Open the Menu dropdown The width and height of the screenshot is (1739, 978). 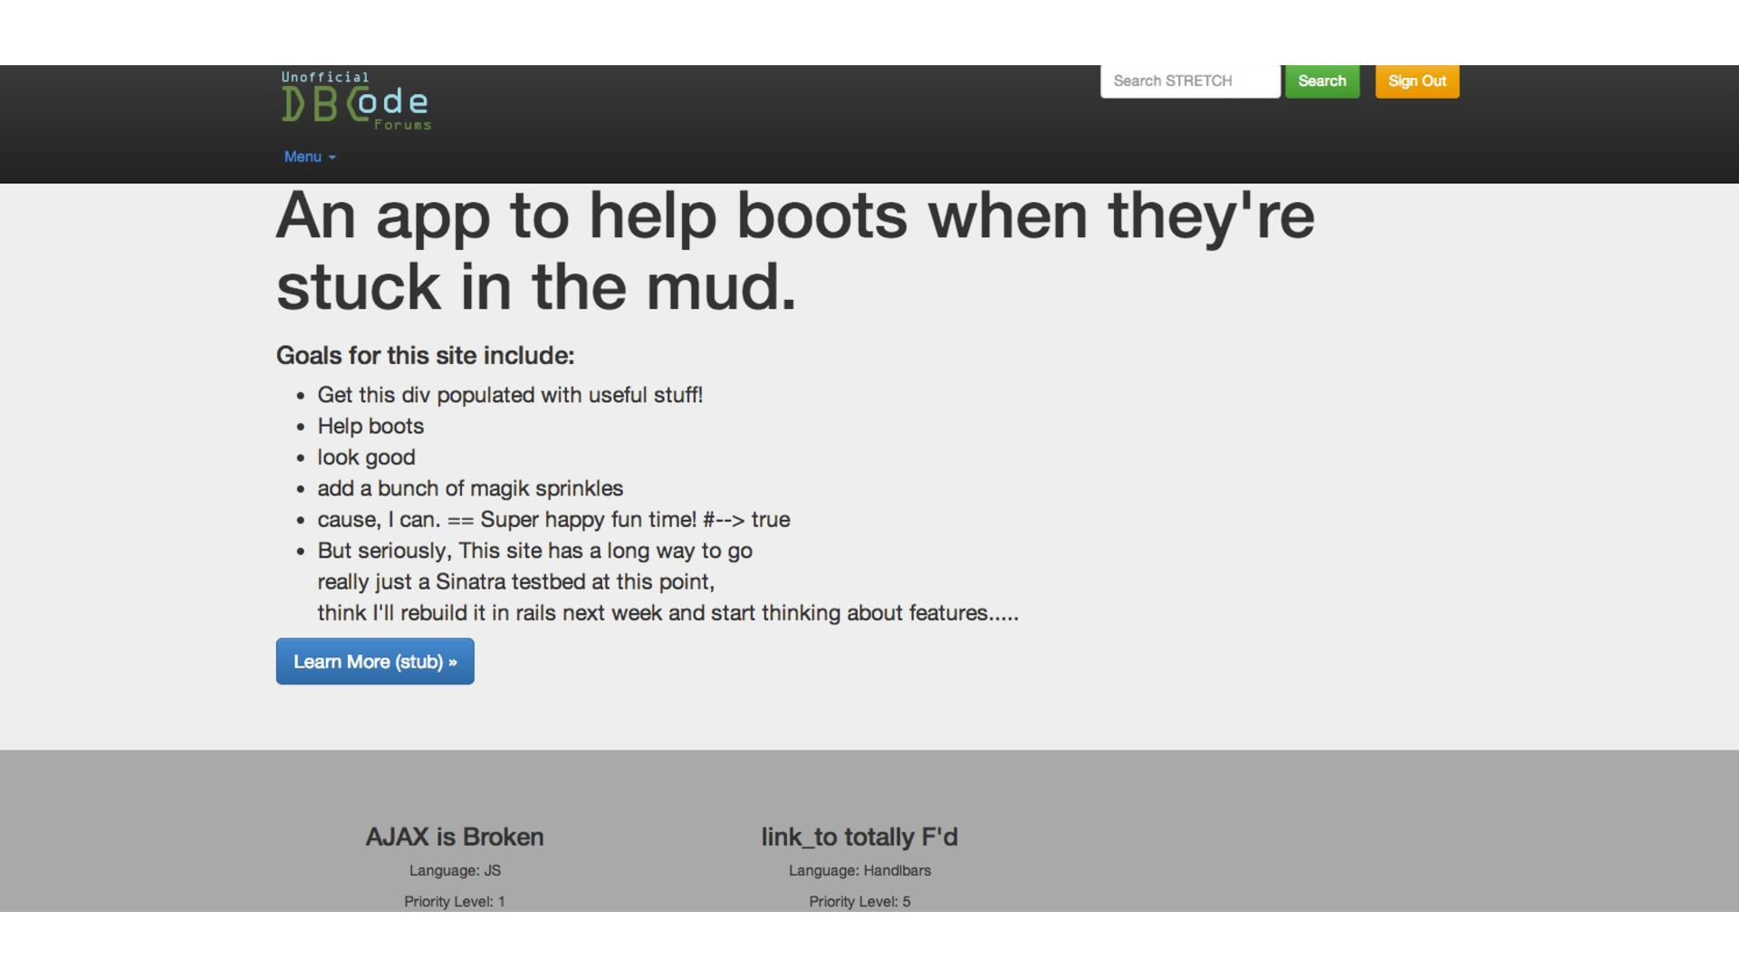point(303,157)
